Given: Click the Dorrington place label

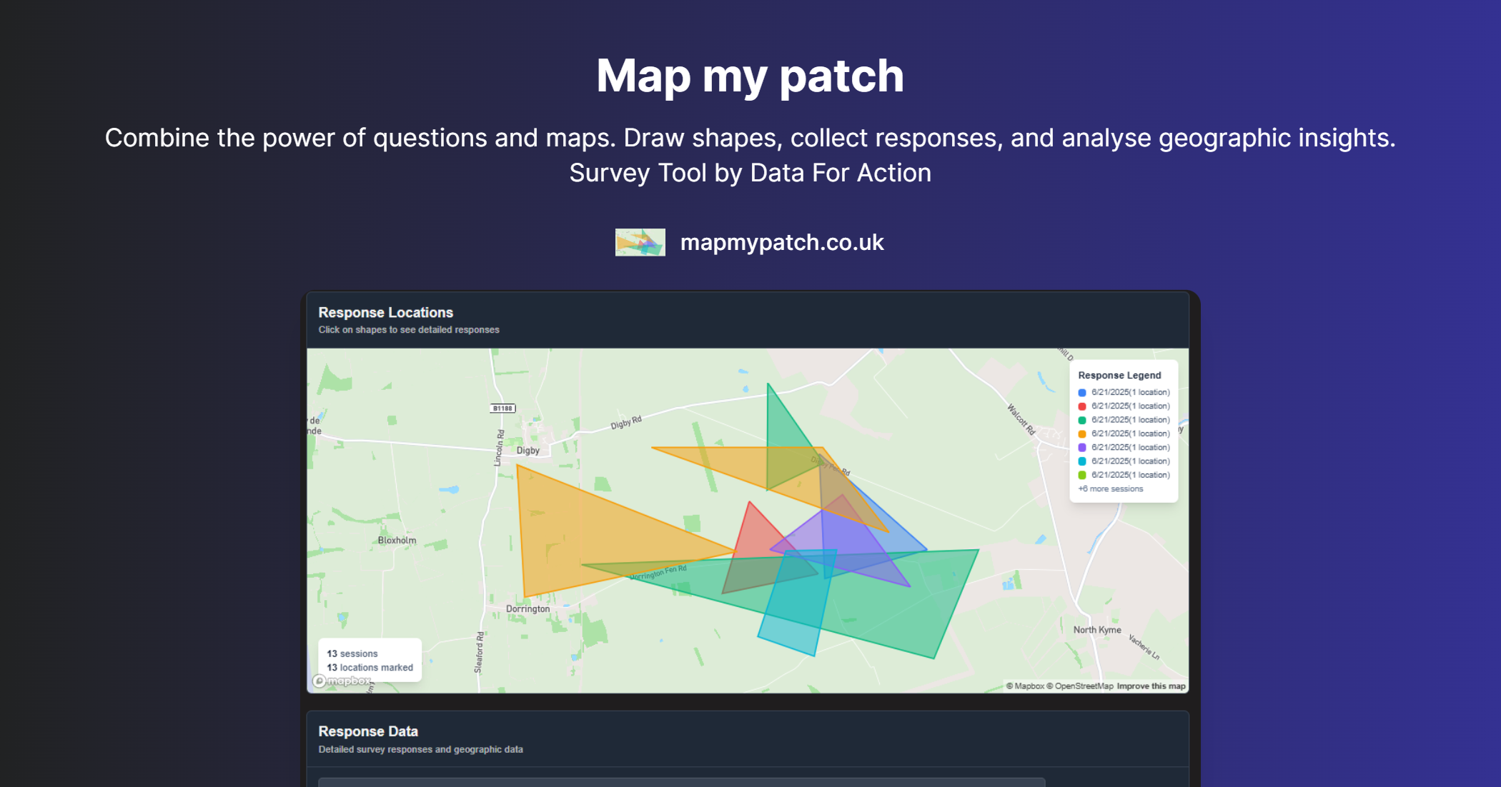Looking at the screenshot, I should pyautogui.click(x=528, y=609).
